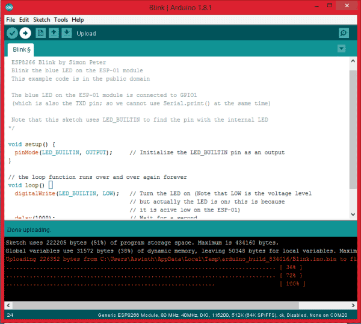
Task: Click the editor vertical scrollbar thumb
Action: (x=353, y=129)
